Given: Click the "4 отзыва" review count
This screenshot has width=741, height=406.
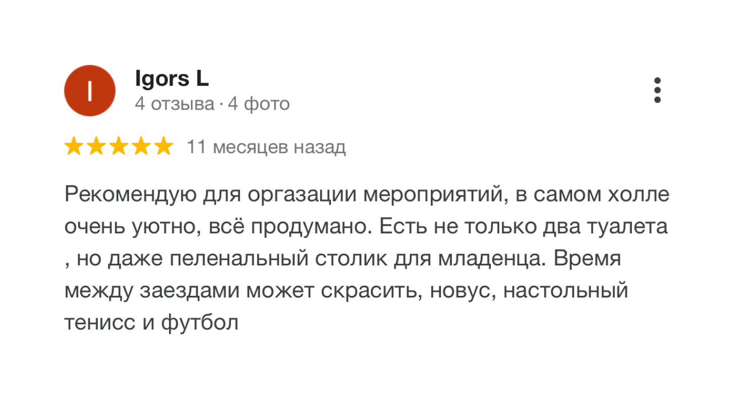Looking at the screenshot, I should [175, 104].
